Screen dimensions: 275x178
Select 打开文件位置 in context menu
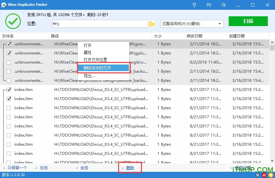point(95,60)
